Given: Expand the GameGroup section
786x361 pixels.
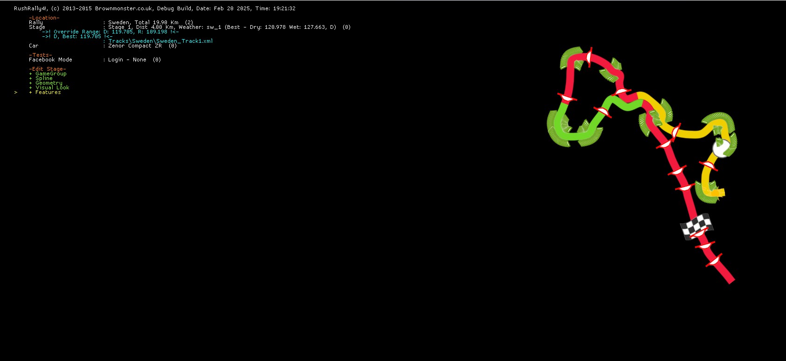Looking at the screenshot, I should (x=51, y=74).
